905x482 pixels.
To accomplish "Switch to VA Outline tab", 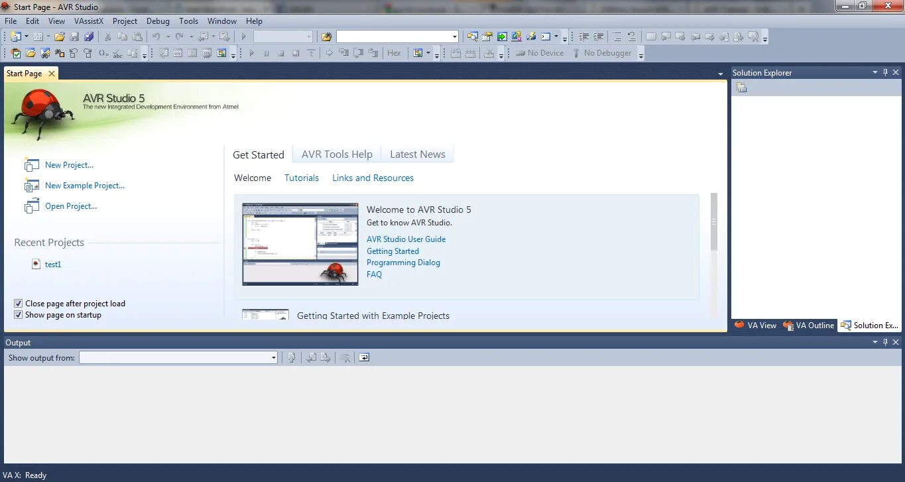I will [x=808, y=326].
